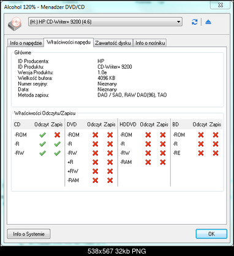Image resolution: width=234 pixels, height=256 pixels.
Task: Click the BD -RE row label
Action: (176, 153)
